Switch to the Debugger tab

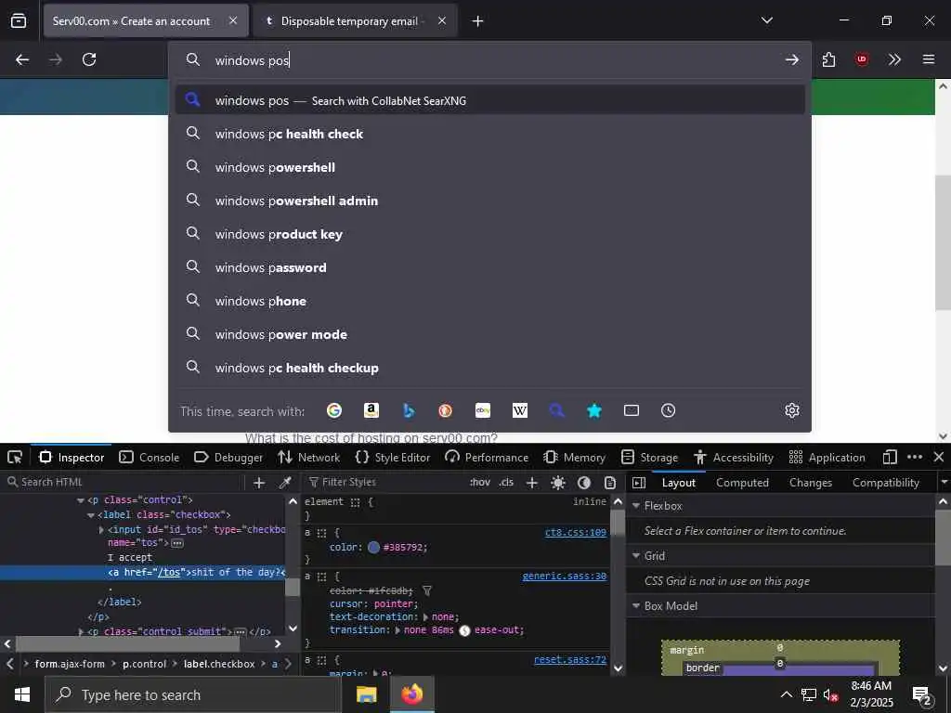pos(228,457)
